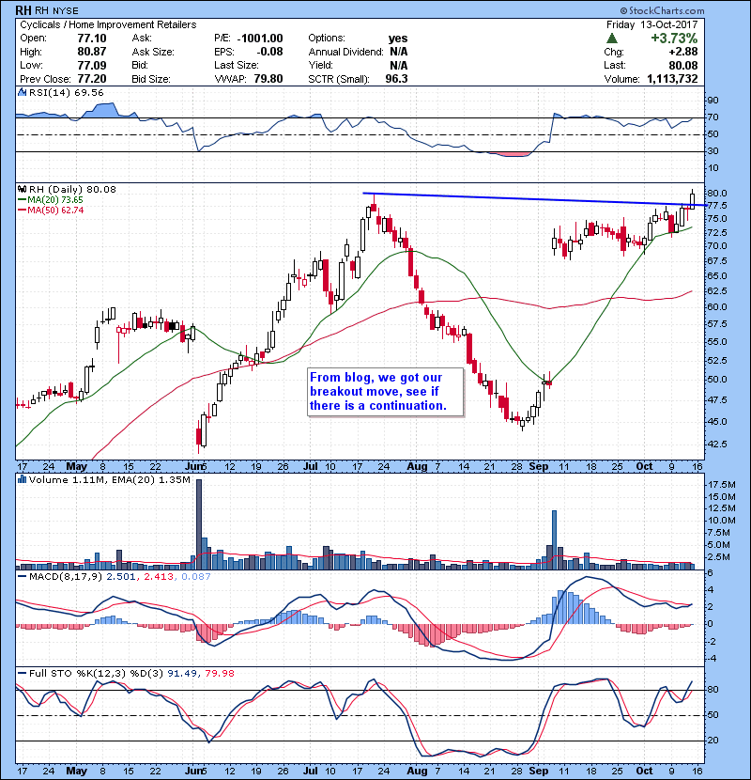This screenshot has width=751, height=780.
Task: Click the SCTR (Small) value 96.3
Action: point(397,79)
